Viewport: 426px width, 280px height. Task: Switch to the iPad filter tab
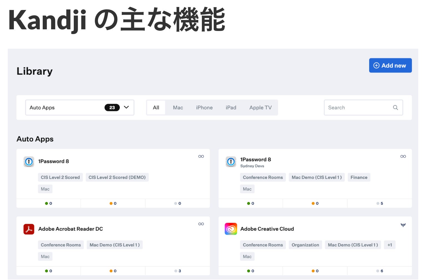pos(231,108)
